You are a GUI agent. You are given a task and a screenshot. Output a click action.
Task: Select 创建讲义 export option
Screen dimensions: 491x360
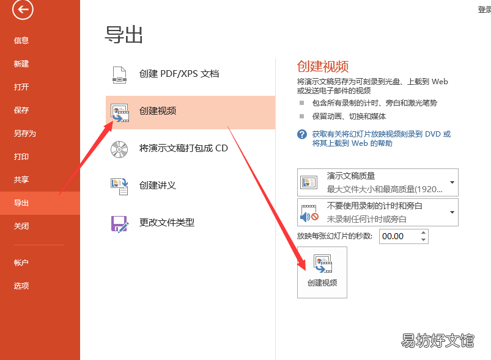click(190, 186)
